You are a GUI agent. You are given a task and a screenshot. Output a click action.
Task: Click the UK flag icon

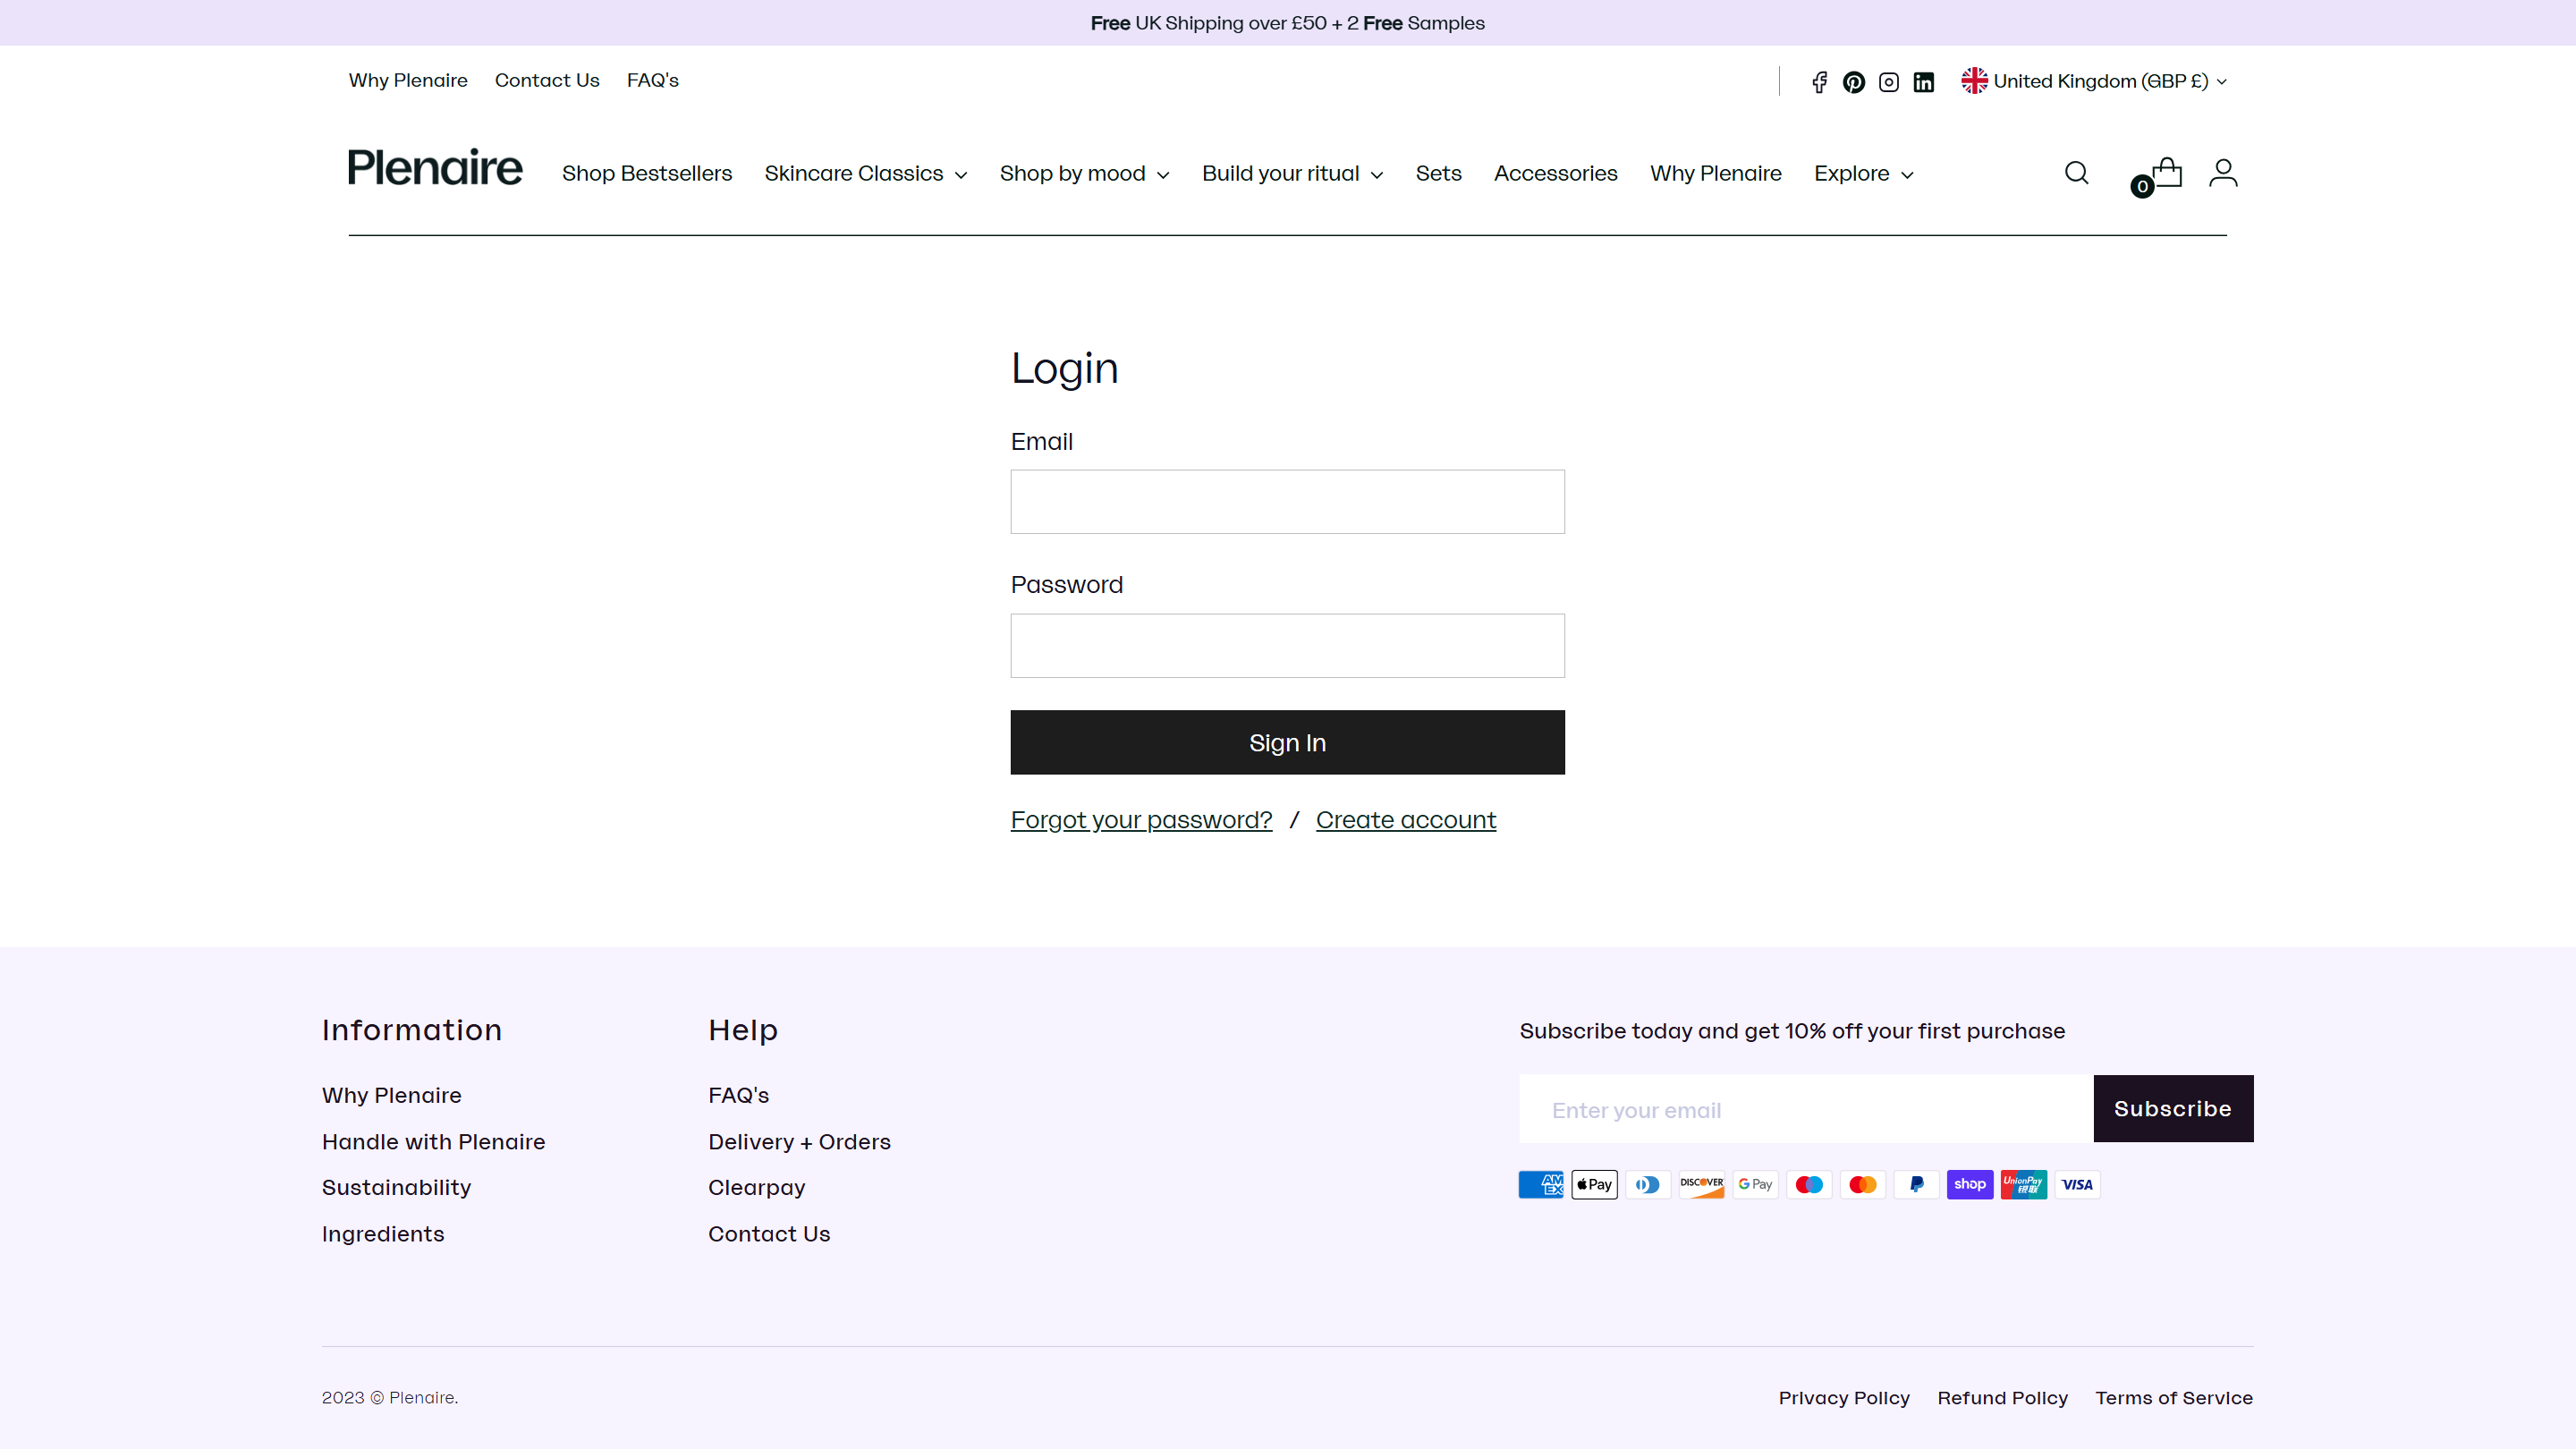coord(1974,81)
